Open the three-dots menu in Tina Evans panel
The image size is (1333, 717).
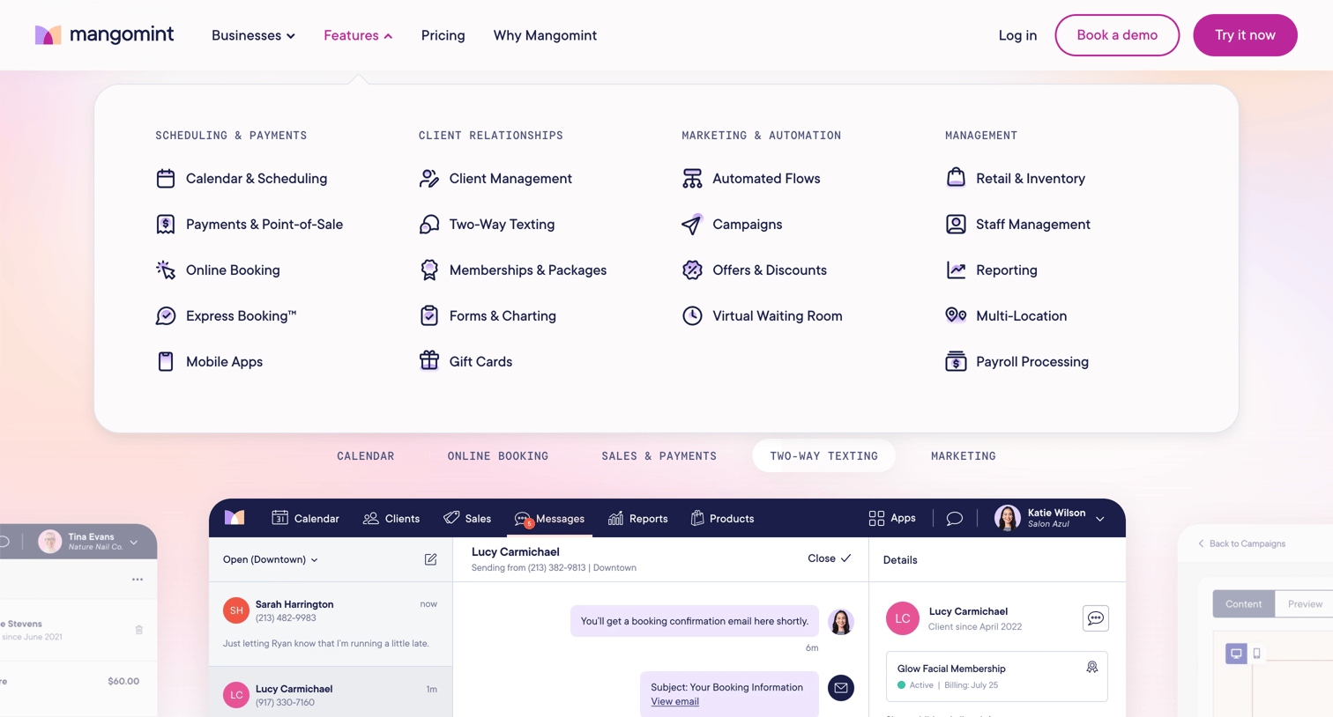pos(138,580)
